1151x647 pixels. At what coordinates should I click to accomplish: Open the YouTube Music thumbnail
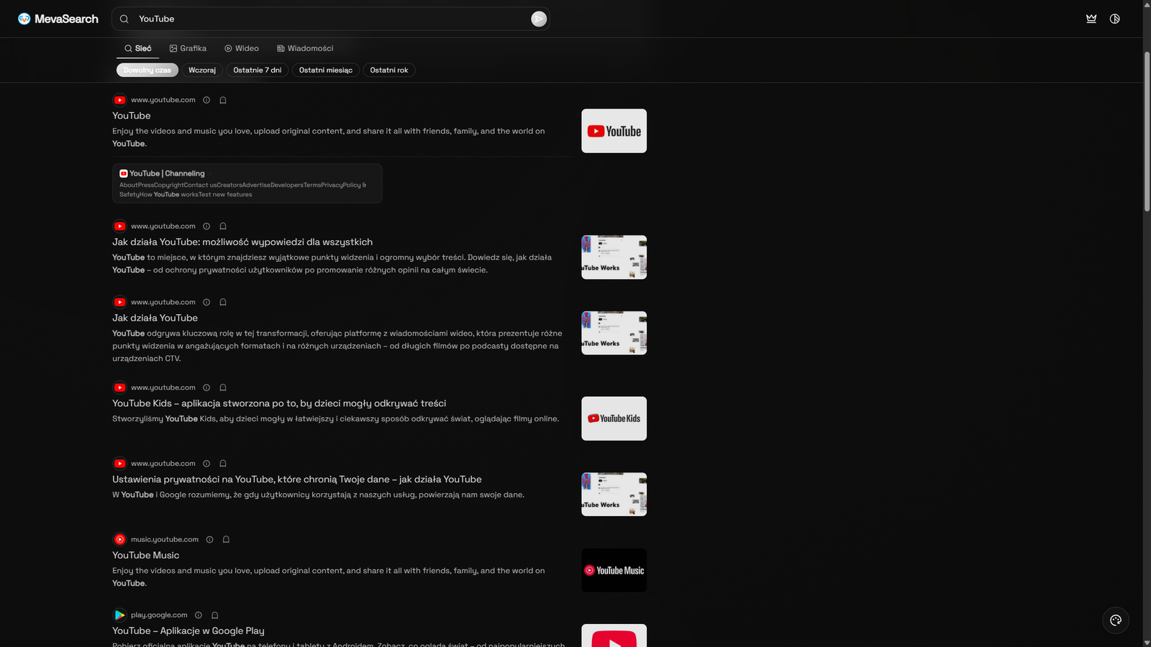[614, 570]
